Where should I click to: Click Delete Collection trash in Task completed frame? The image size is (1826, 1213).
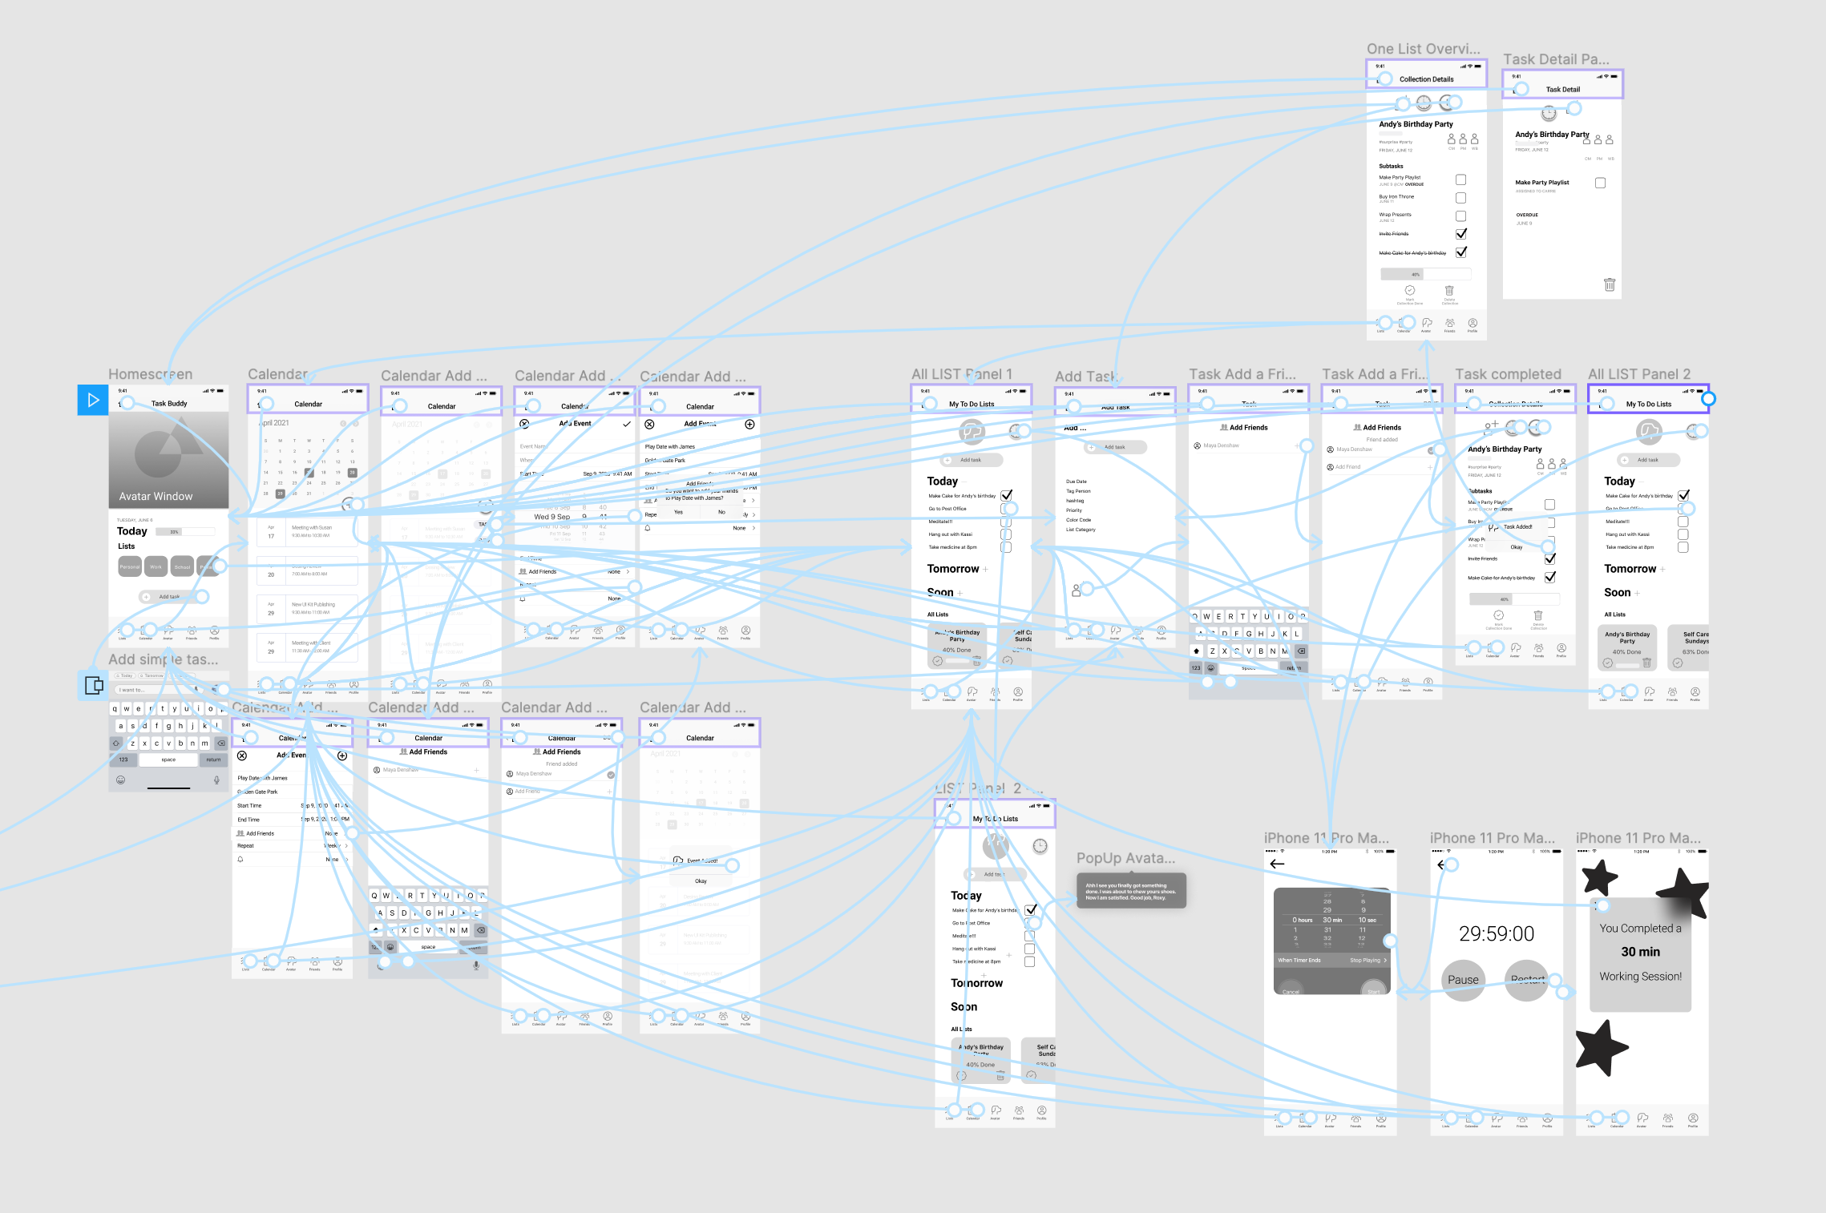click(x=1538, y=615)
